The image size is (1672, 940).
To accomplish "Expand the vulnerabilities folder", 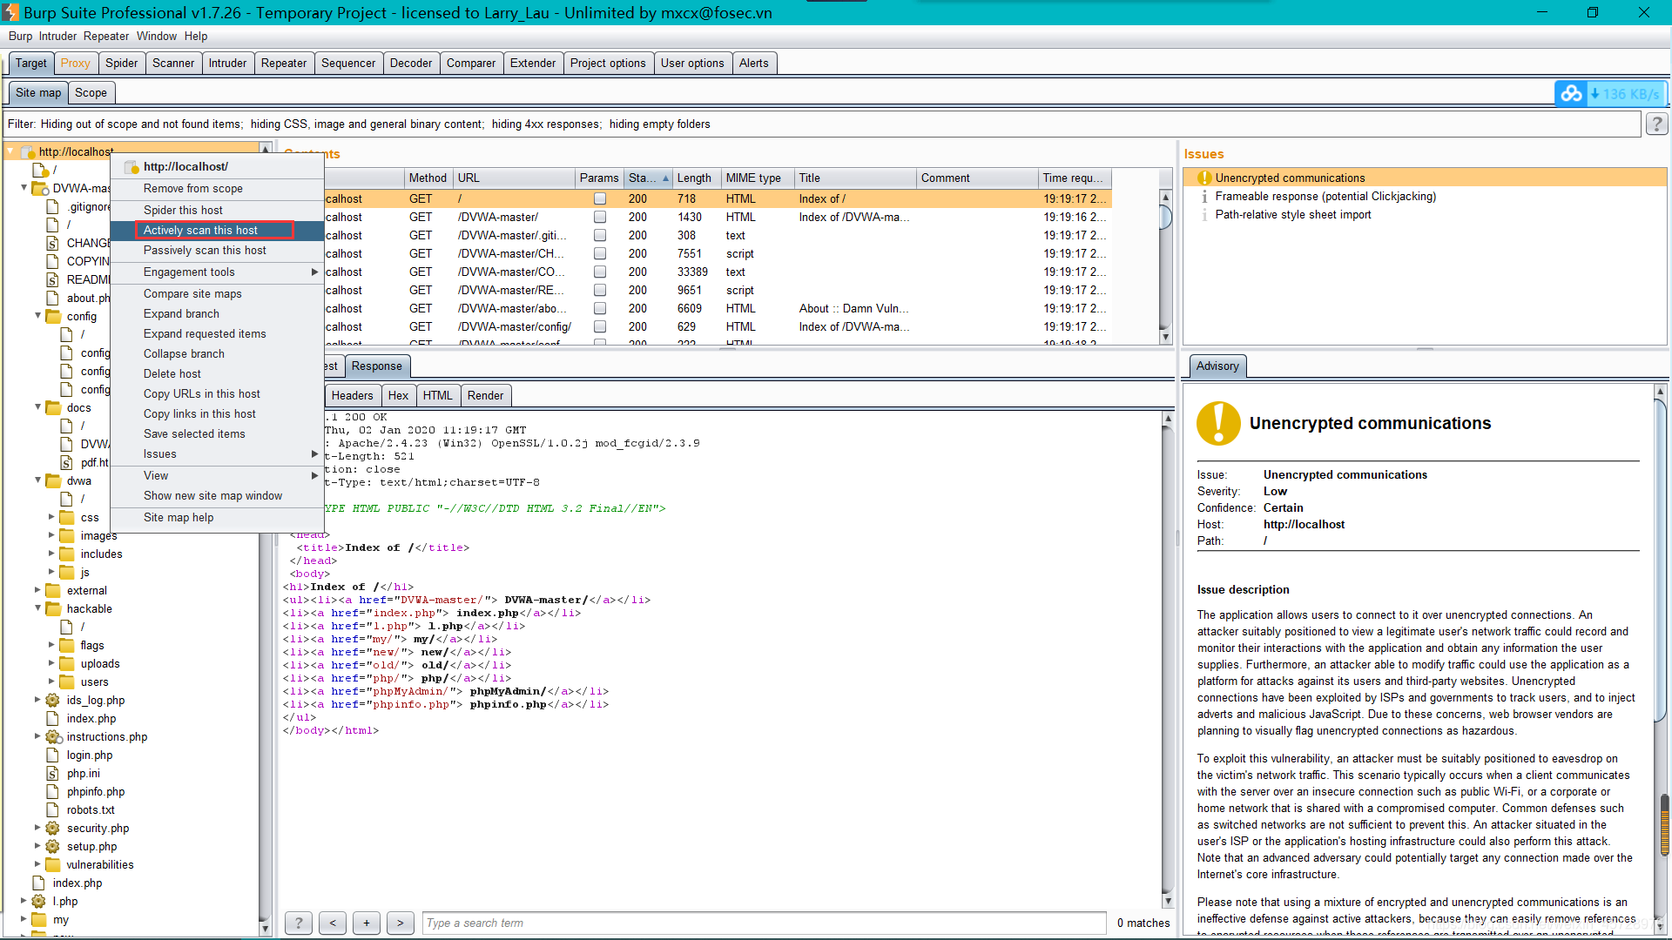I will pos(37,864).
